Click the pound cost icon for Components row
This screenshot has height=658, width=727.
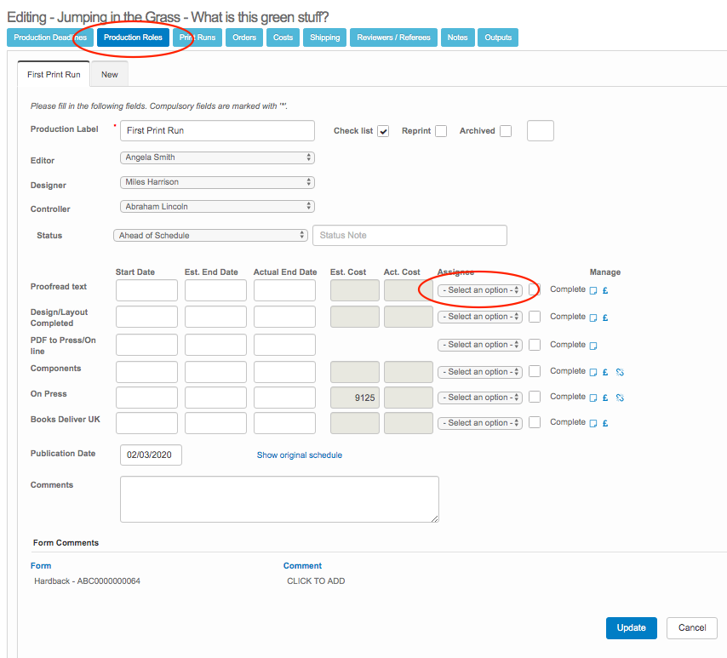tap(605, 372)
